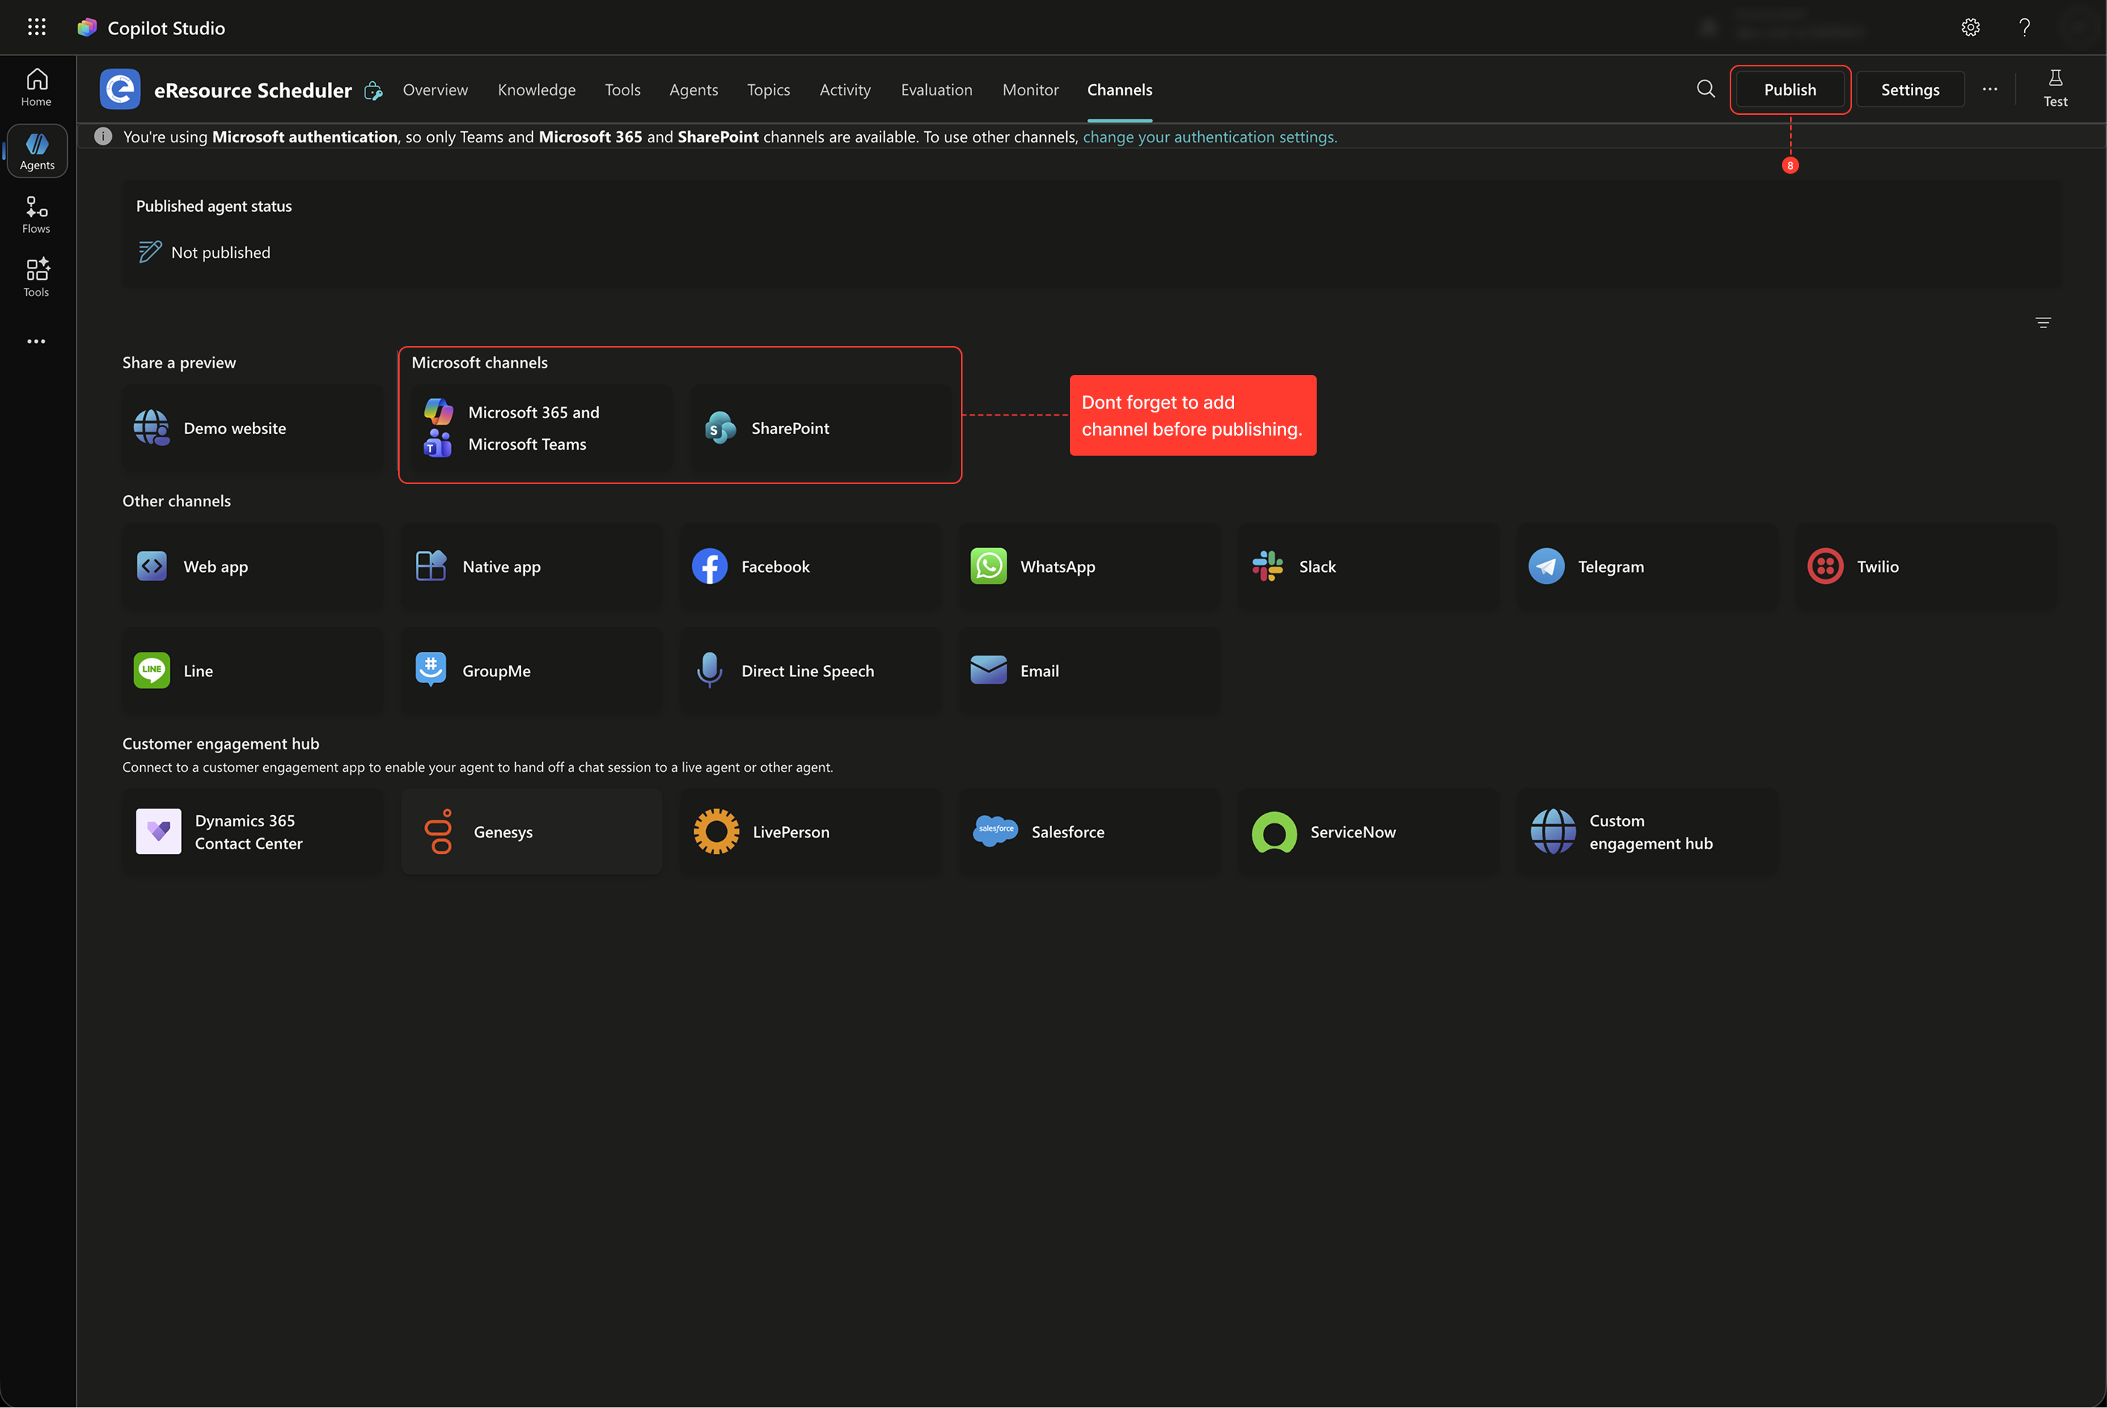
Task: Click the info icon in authentication banner
Action: 103,136
